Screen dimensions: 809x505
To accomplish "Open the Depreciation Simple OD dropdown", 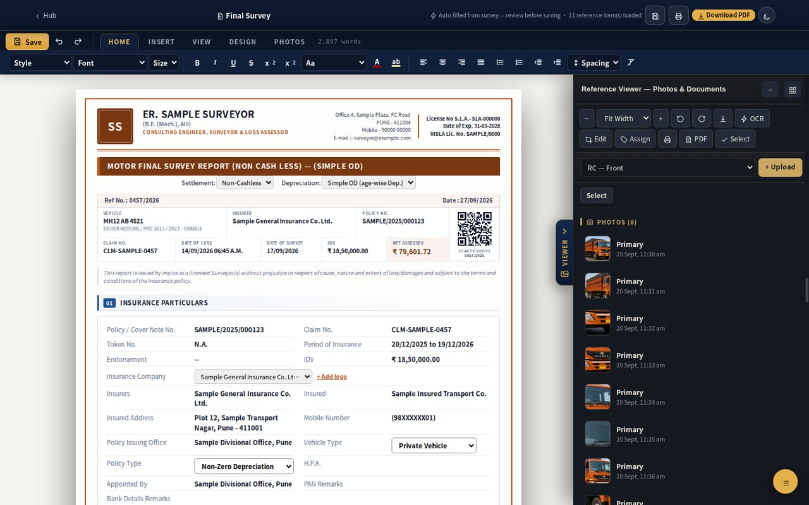I will [368, 182].
